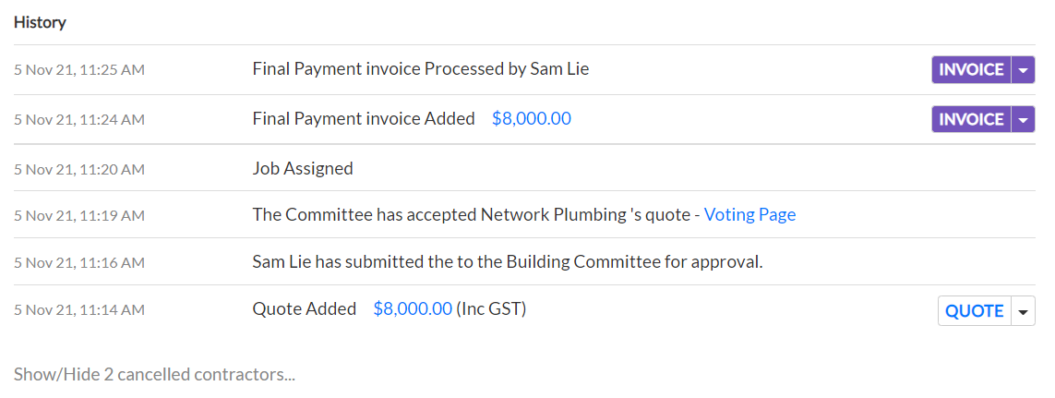The height and width of the screenshot is (398, 1055).
Task: Click the Quote Added label
Action: (x=304, y=309)
